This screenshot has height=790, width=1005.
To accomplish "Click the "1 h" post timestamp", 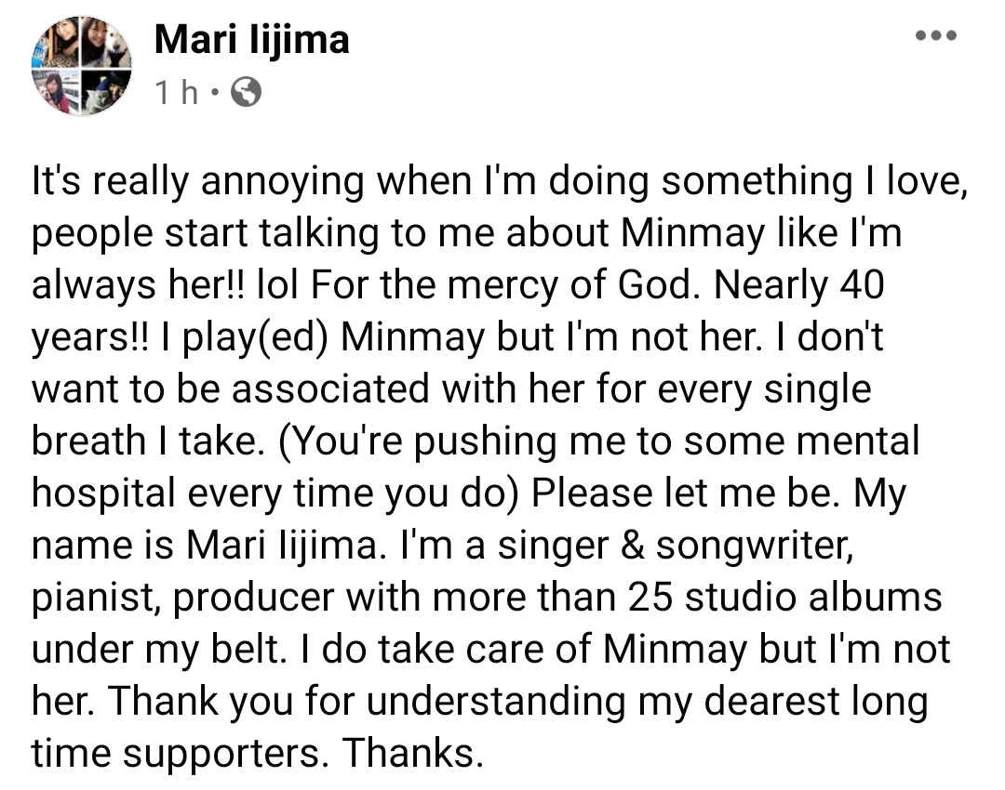I will (x=176, y=92).
